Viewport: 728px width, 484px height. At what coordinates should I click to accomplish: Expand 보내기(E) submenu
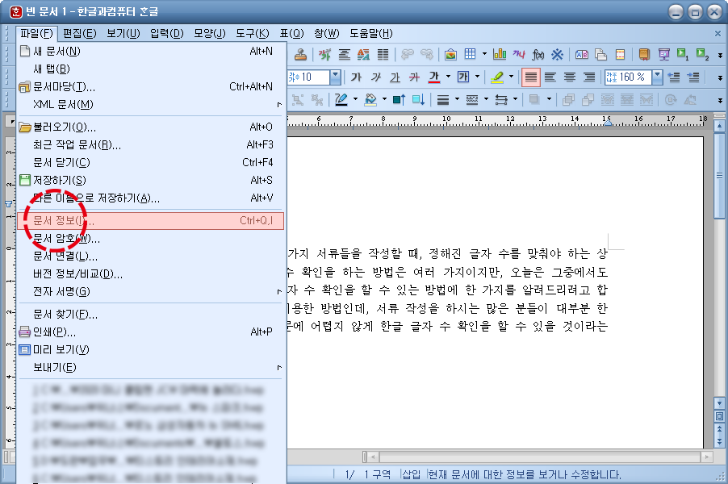click(150, 368)
